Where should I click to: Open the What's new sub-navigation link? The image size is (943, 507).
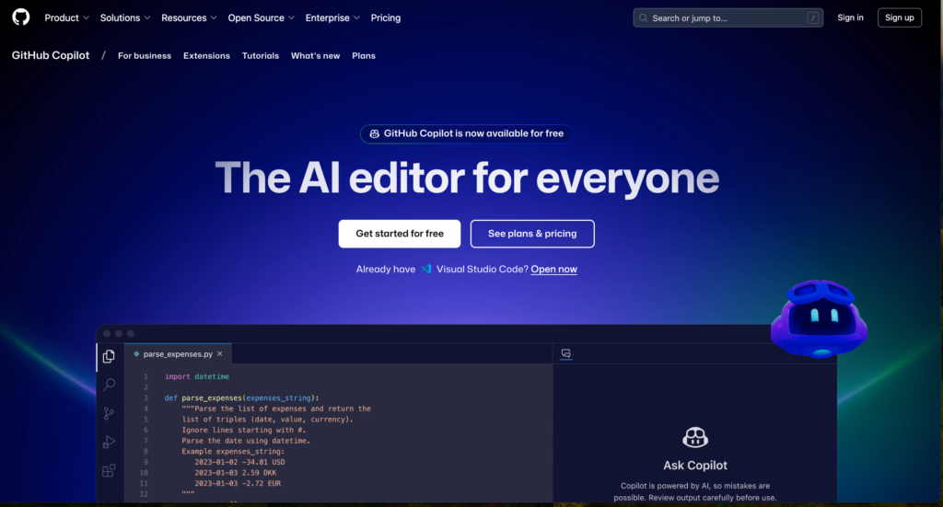click(x=315, y=56)
